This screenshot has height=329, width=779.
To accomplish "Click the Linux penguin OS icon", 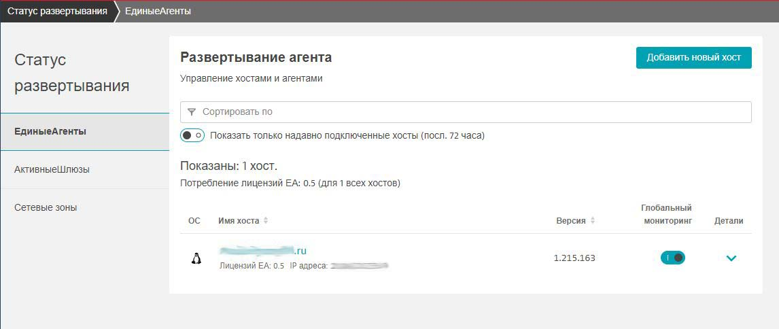I will click(196, 258).
